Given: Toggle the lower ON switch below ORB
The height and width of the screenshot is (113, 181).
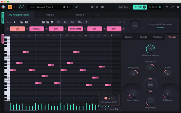Looking at the screenshot, I should (x=150, y=91).
